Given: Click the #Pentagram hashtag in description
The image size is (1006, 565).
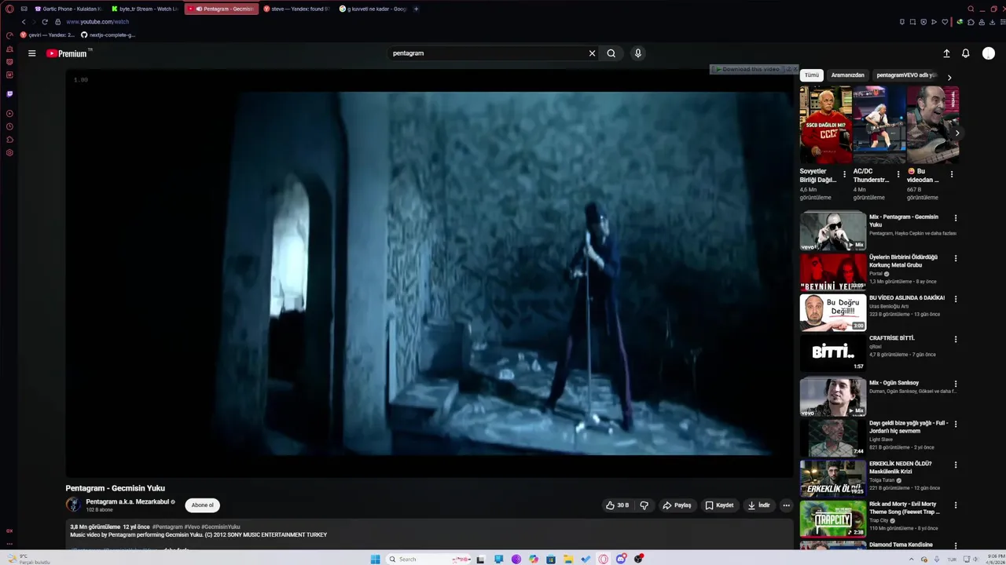Looking at the screenshot, I should tap(167, 527).
